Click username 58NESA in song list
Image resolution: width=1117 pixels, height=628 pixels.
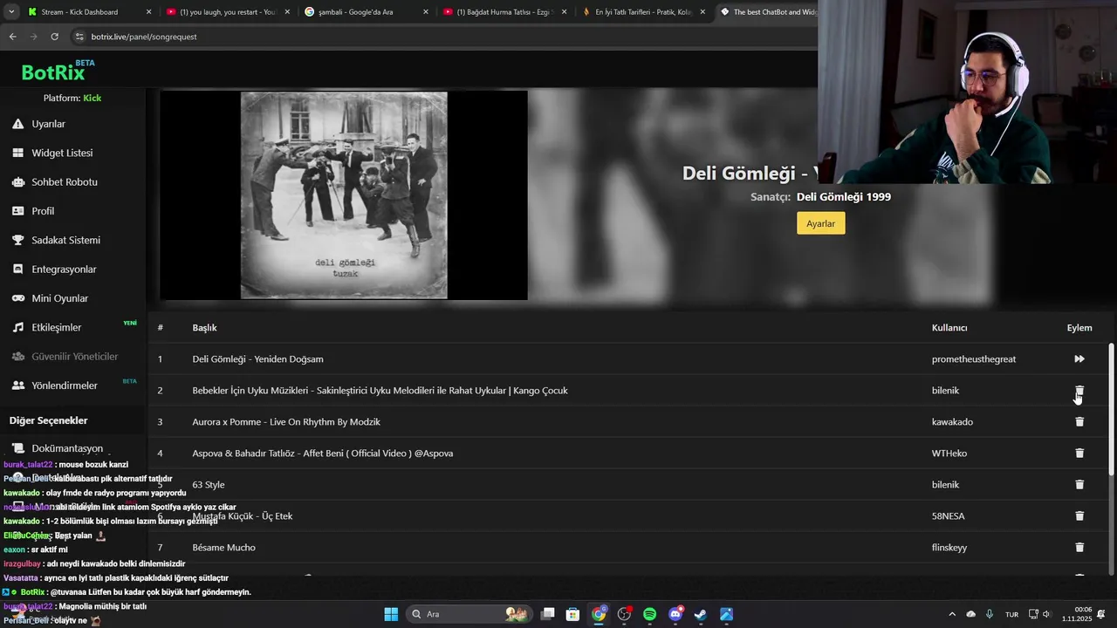pyautogui.click(x=949, y=515)
